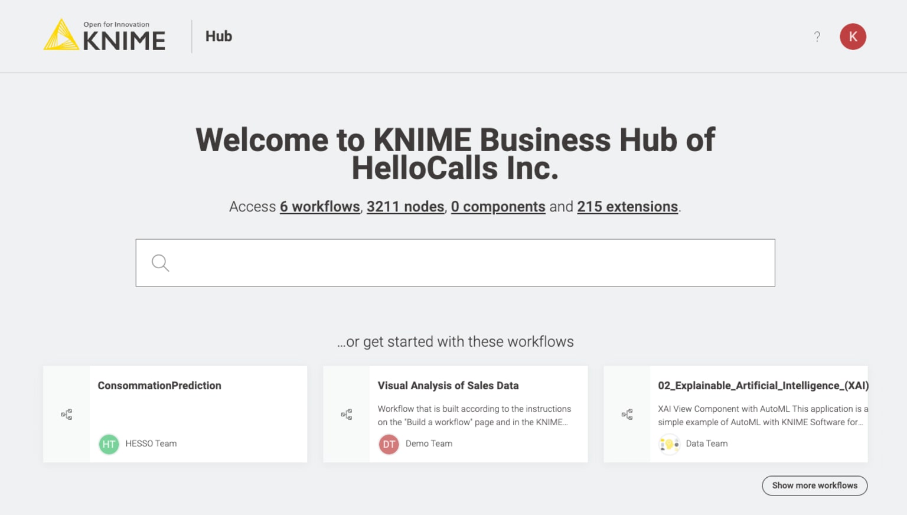Viewport: 907px width, 515px height.
Task: Click the Show more workflows button
Action: pos(814,485)
